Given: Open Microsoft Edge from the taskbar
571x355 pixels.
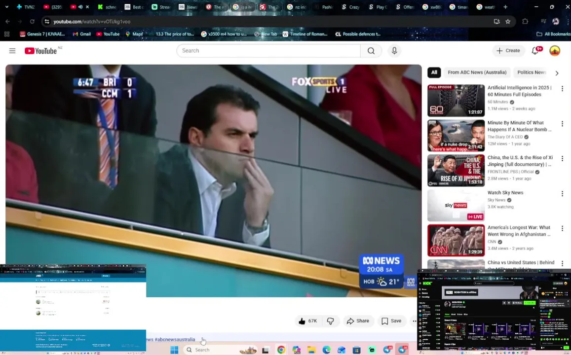Looking at the screenshot, I should pos(326,350).
